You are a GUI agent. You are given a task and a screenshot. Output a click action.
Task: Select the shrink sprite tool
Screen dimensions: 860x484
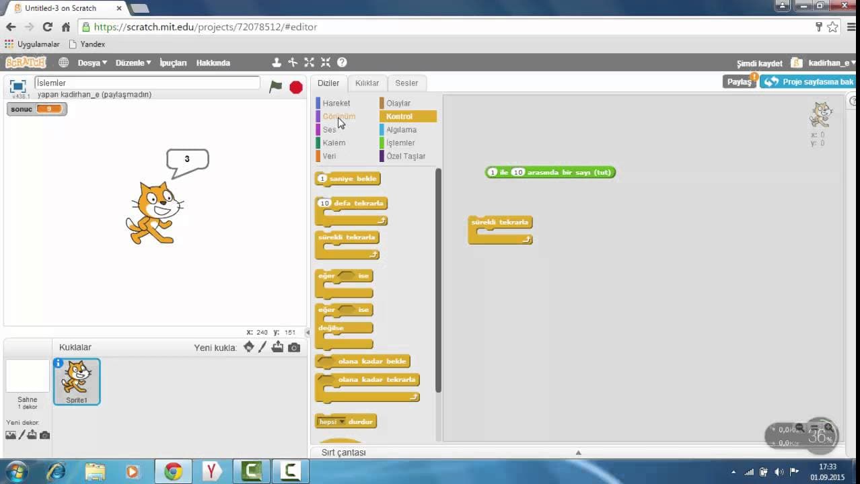326,63
